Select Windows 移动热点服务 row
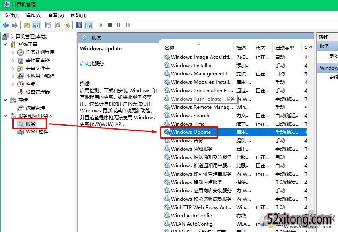This screenshot has width=338, height=232. [x=235, y=182]
